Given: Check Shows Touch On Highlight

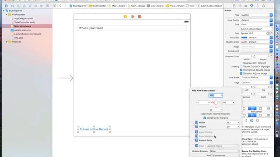Looking at the screenshot, I should tap(241, 66).
